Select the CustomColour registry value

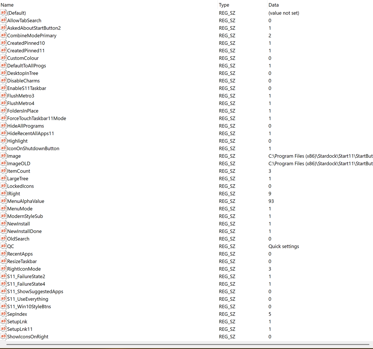click(x=23, y=58)
